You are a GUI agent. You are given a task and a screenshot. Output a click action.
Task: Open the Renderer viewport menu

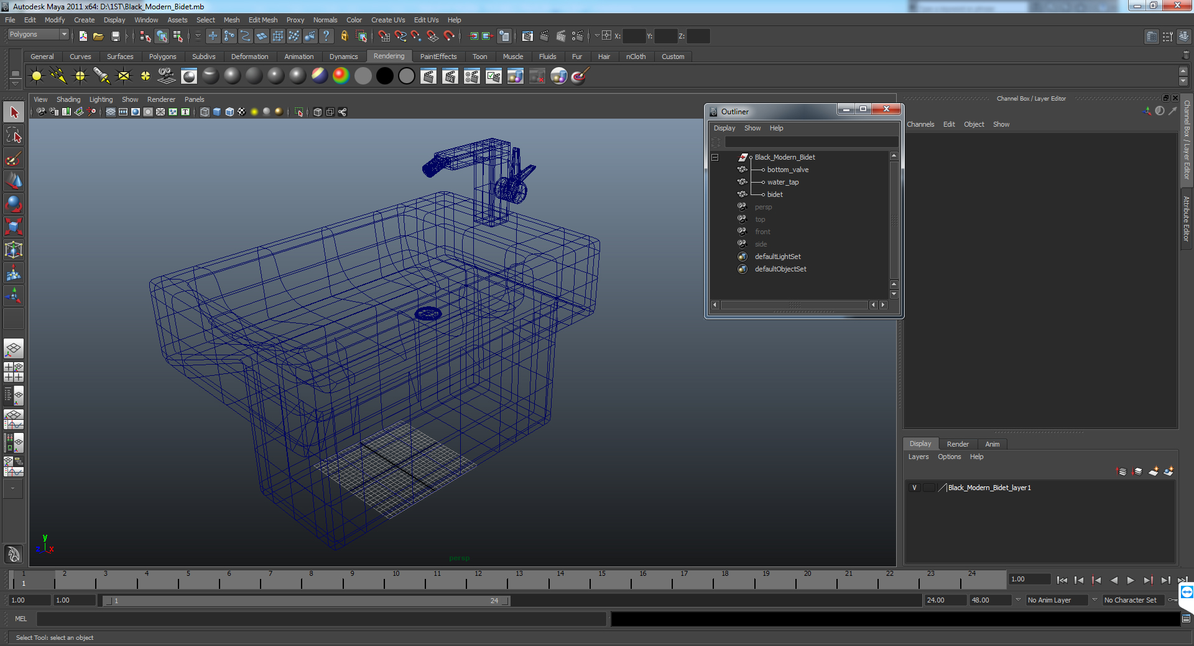161,99
